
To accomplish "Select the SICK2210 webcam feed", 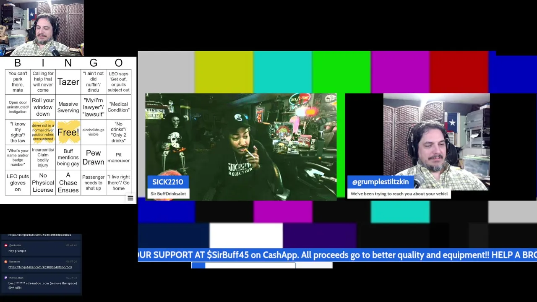I will coord(241,147).
